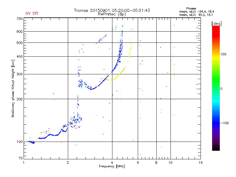
Task: Click the blue trace minimum near 3 MHz
Action: click(91, 89)
